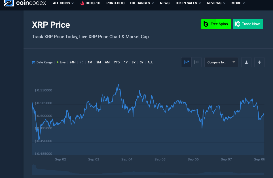Select the 6M time range
This screenshot has height=178, width=273.
107,63
